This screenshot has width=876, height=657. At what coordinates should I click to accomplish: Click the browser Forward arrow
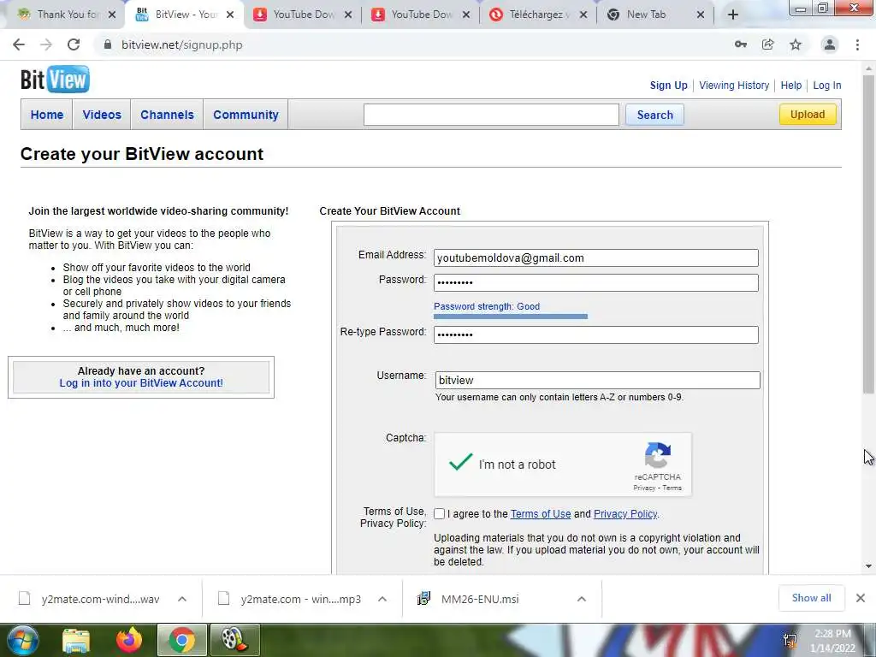click(46, 44)
